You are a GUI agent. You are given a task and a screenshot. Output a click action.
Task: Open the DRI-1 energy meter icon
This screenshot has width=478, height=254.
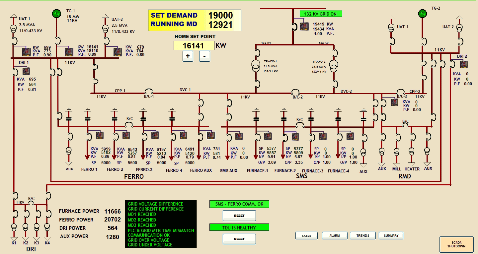26,71
